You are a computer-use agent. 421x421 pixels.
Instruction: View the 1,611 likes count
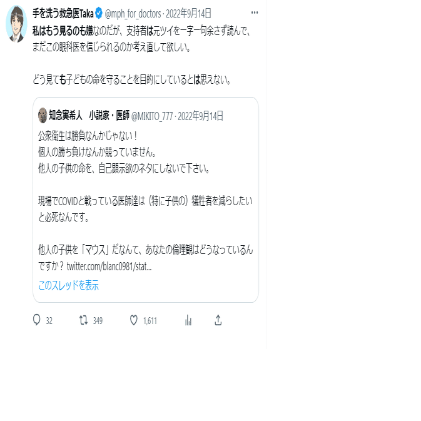[x=150, y=320]
